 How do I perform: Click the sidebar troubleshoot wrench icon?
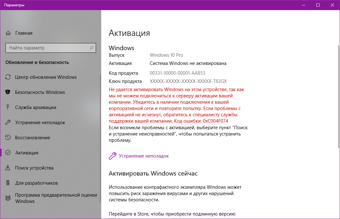click(x=8, y=122)
